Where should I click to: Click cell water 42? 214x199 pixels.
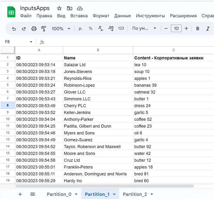pyautogui.click(x=174, y=153)
